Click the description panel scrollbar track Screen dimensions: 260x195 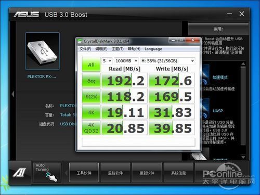243,111
